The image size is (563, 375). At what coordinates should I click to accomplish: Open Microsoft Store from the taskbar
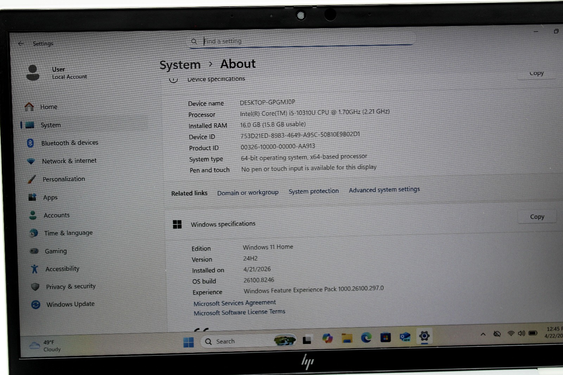click(x=385, y=337)
